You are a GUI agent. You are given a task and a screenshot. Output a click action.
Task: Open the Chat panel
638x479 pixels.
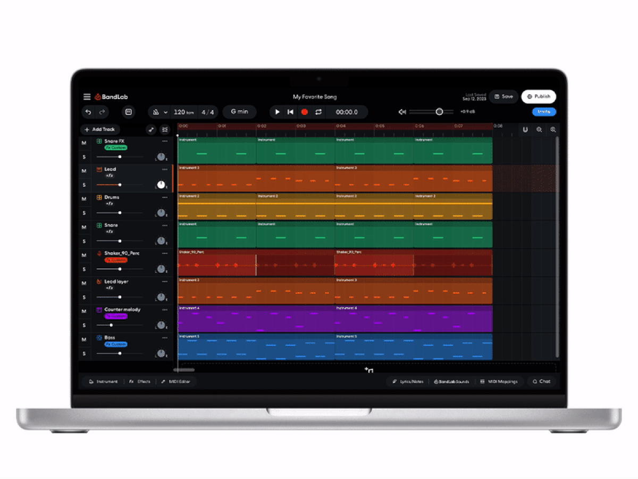click(541, 382)
